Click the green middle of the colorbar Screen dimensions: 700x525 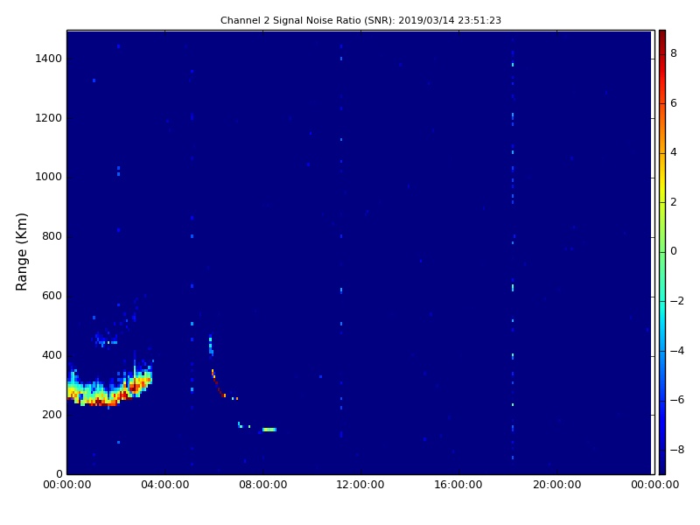click(x=662, y=252)
